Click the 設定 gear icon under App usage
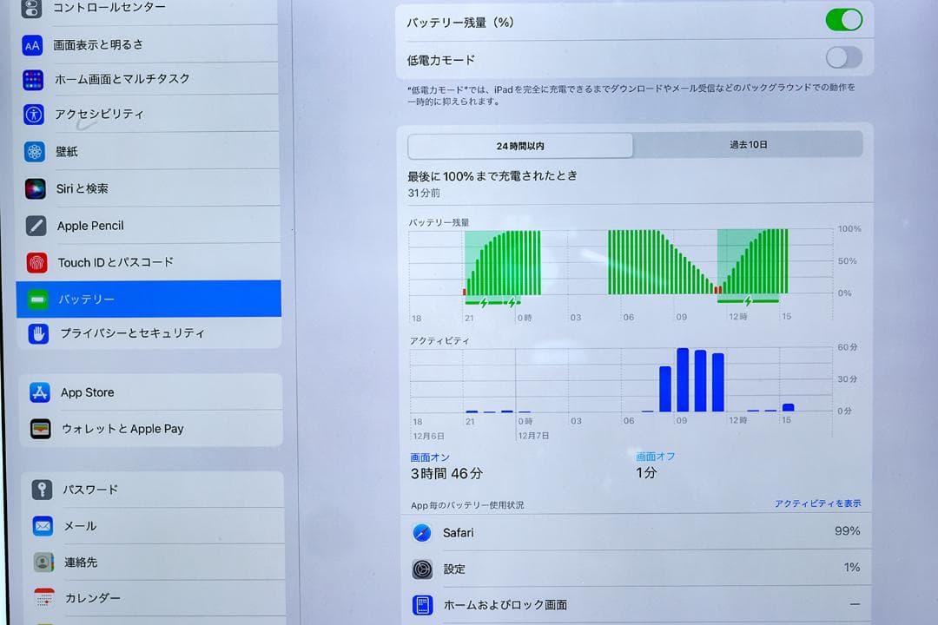Viewport: 938px width, 625px height. 422,569
